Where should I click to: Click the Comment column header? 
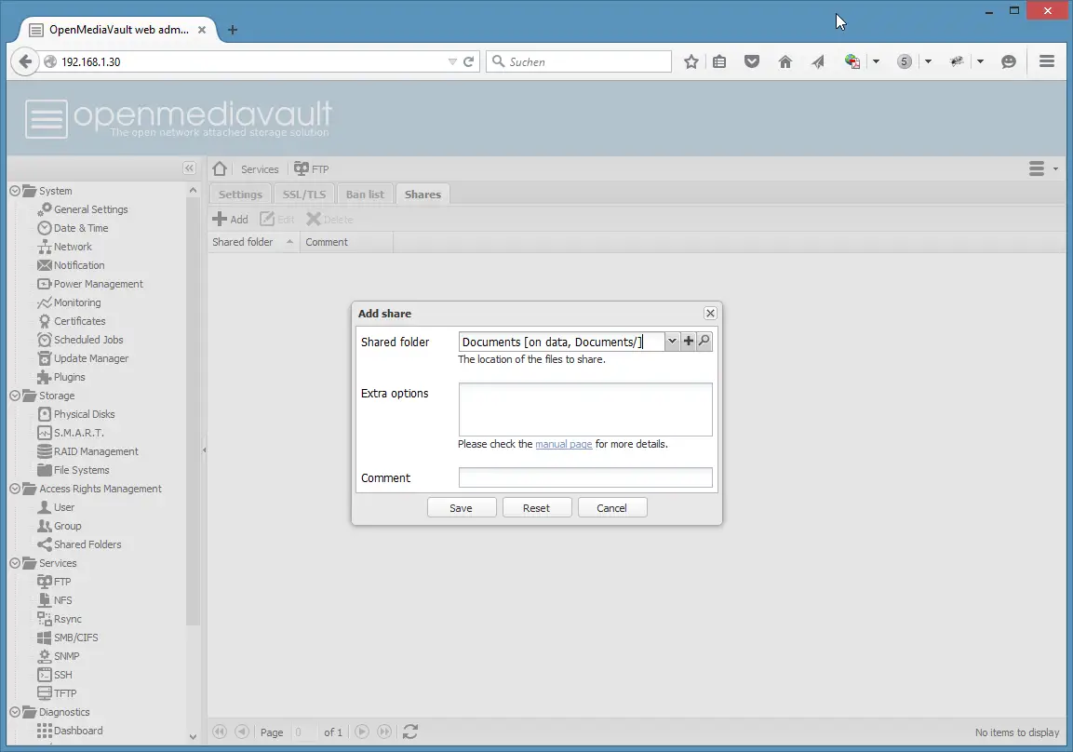pyautogui.click(x=346, y=242)
